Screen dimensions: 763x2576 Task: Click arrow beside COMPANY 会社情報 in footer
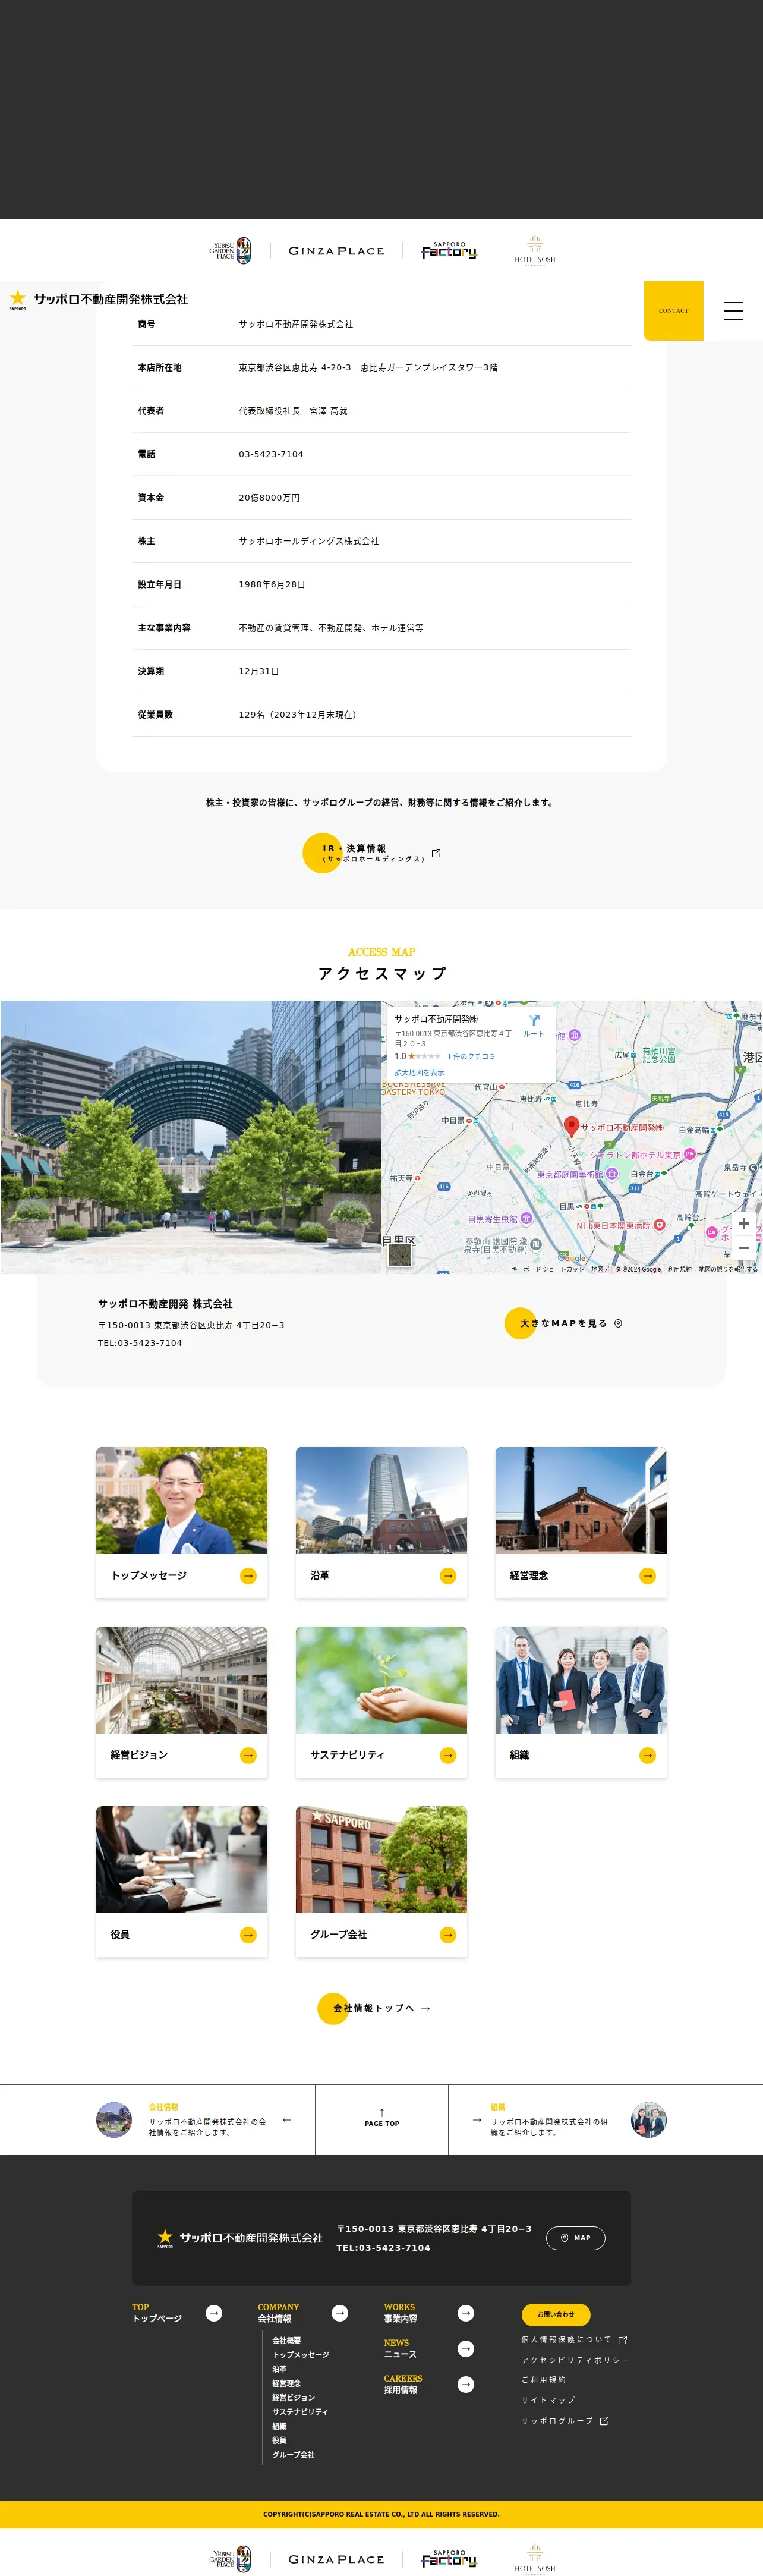[340, 2313]
